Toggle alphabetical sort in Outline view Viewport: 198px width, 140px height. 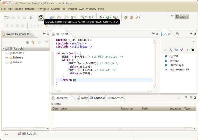click(x=171, y=50)
